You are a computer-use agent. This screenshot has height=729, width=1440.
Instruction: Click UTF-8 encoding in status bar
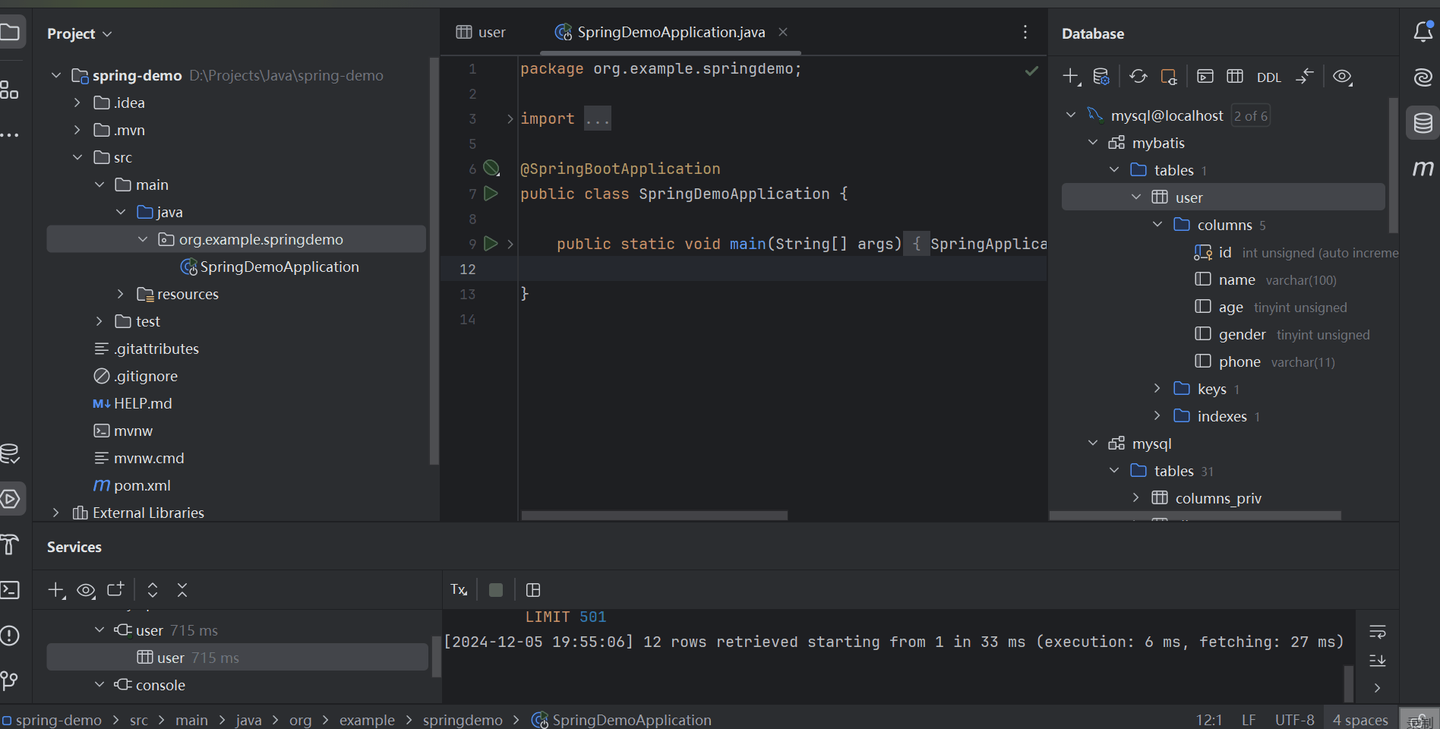[x=1294, y=720]
